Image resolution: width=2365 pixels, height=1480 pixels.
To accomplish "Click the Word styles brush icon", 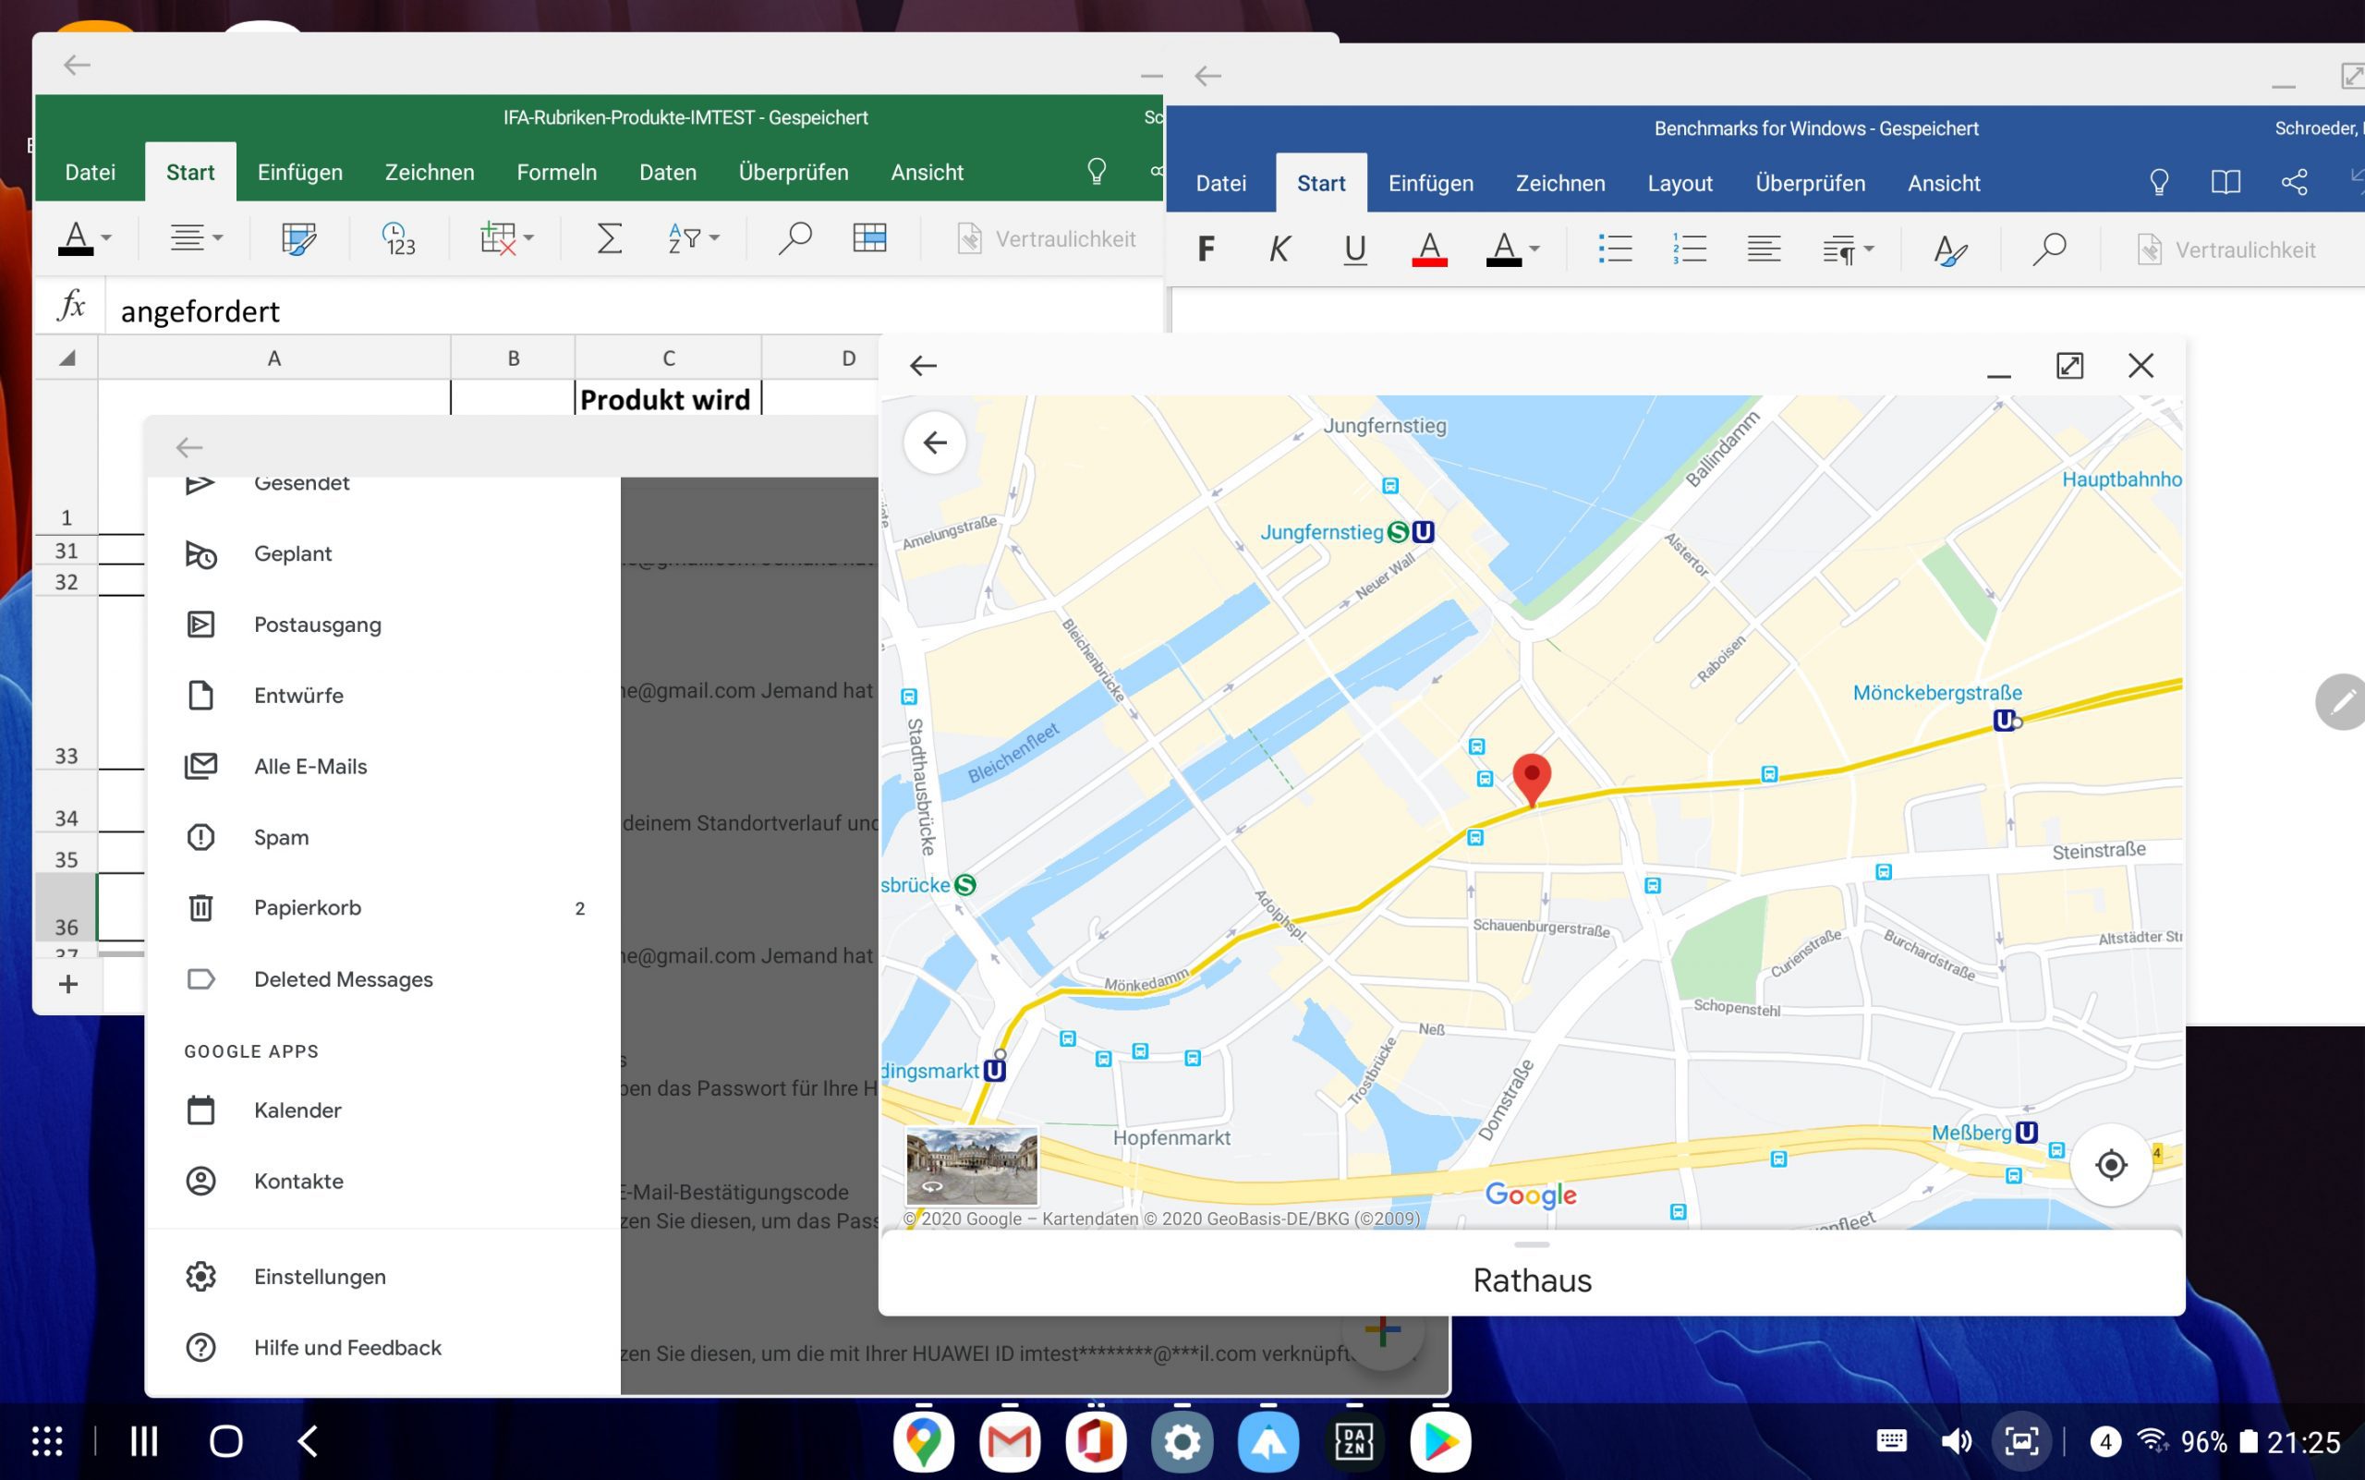I will pyautogui.click(x=1950, y=250).
